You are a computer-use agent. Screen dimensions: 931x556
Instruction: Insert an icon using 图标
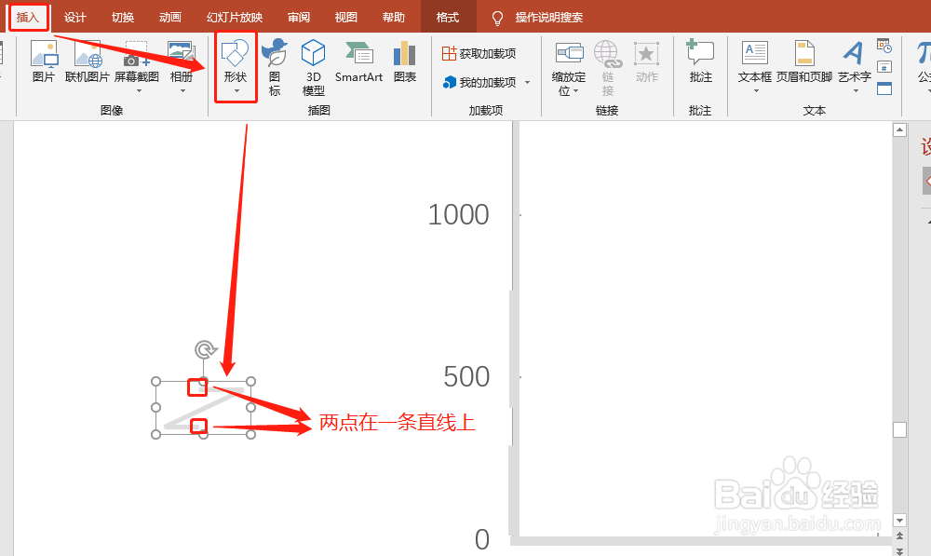pyautogui.click(x=275, y=65)
